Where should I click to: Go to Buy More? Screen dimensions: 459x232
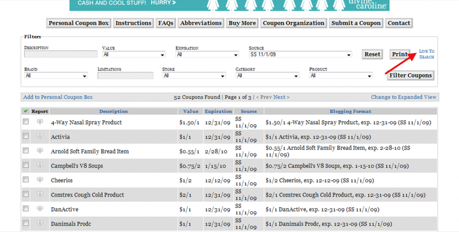(242, 23)
